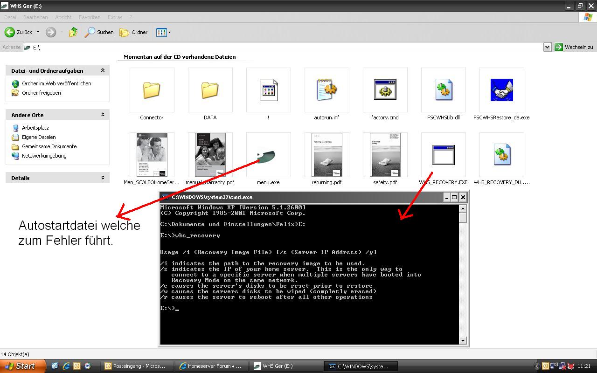The image size is (597, 373).
Task: Launch Windows Media Player from Quick Launch
Action: click(x=87, y=366)
